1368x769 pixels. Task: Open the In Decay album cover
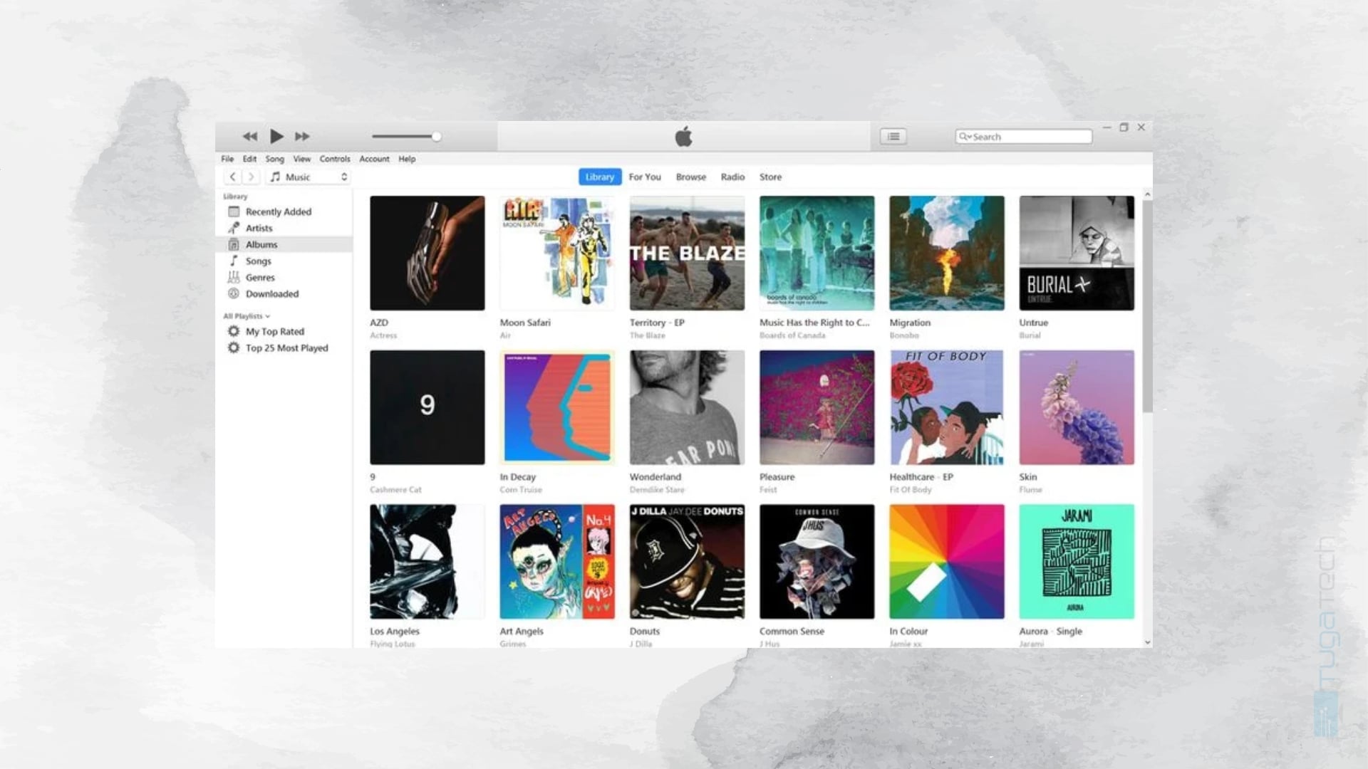[x=557, y=407]
